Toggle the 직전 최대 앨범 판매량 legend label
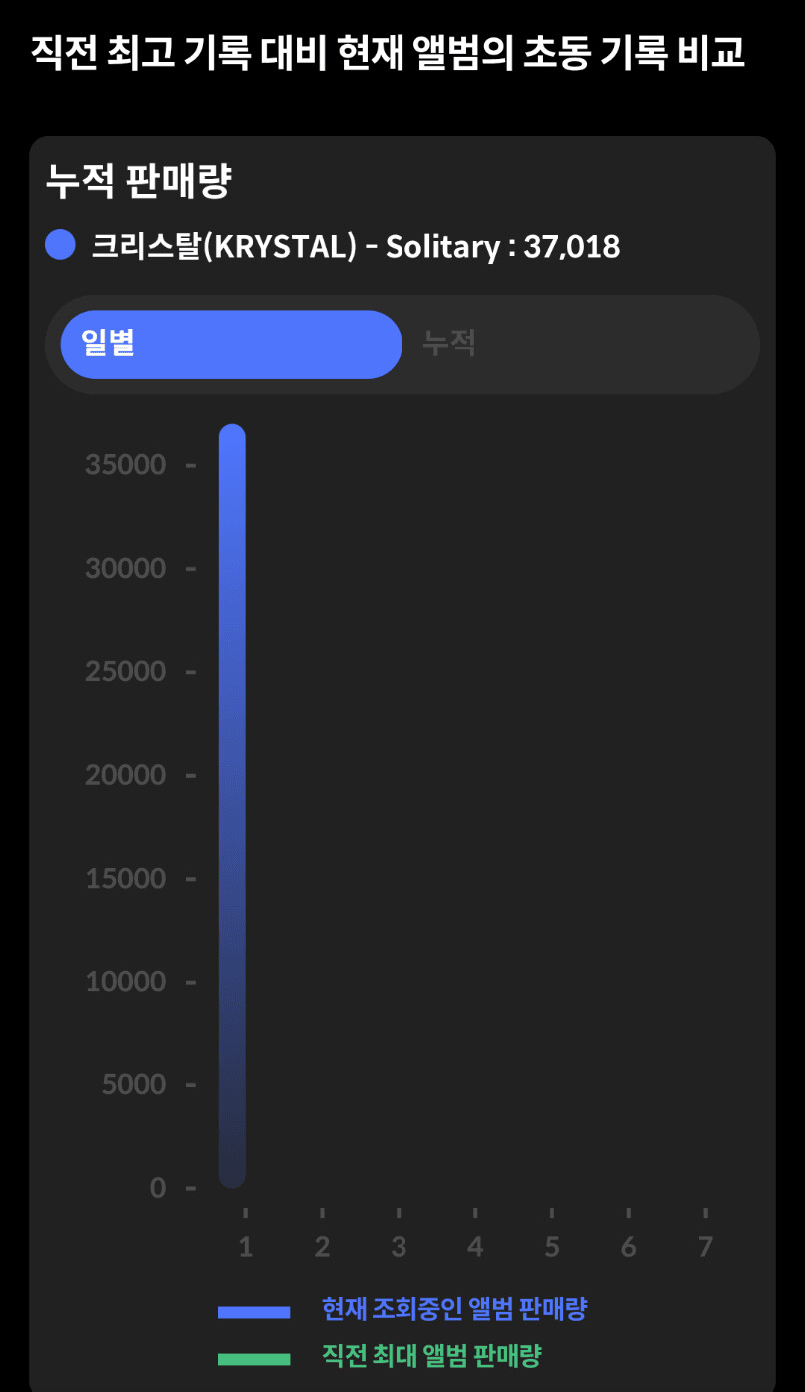805x1392 pixels. [x=431, y=1356]
